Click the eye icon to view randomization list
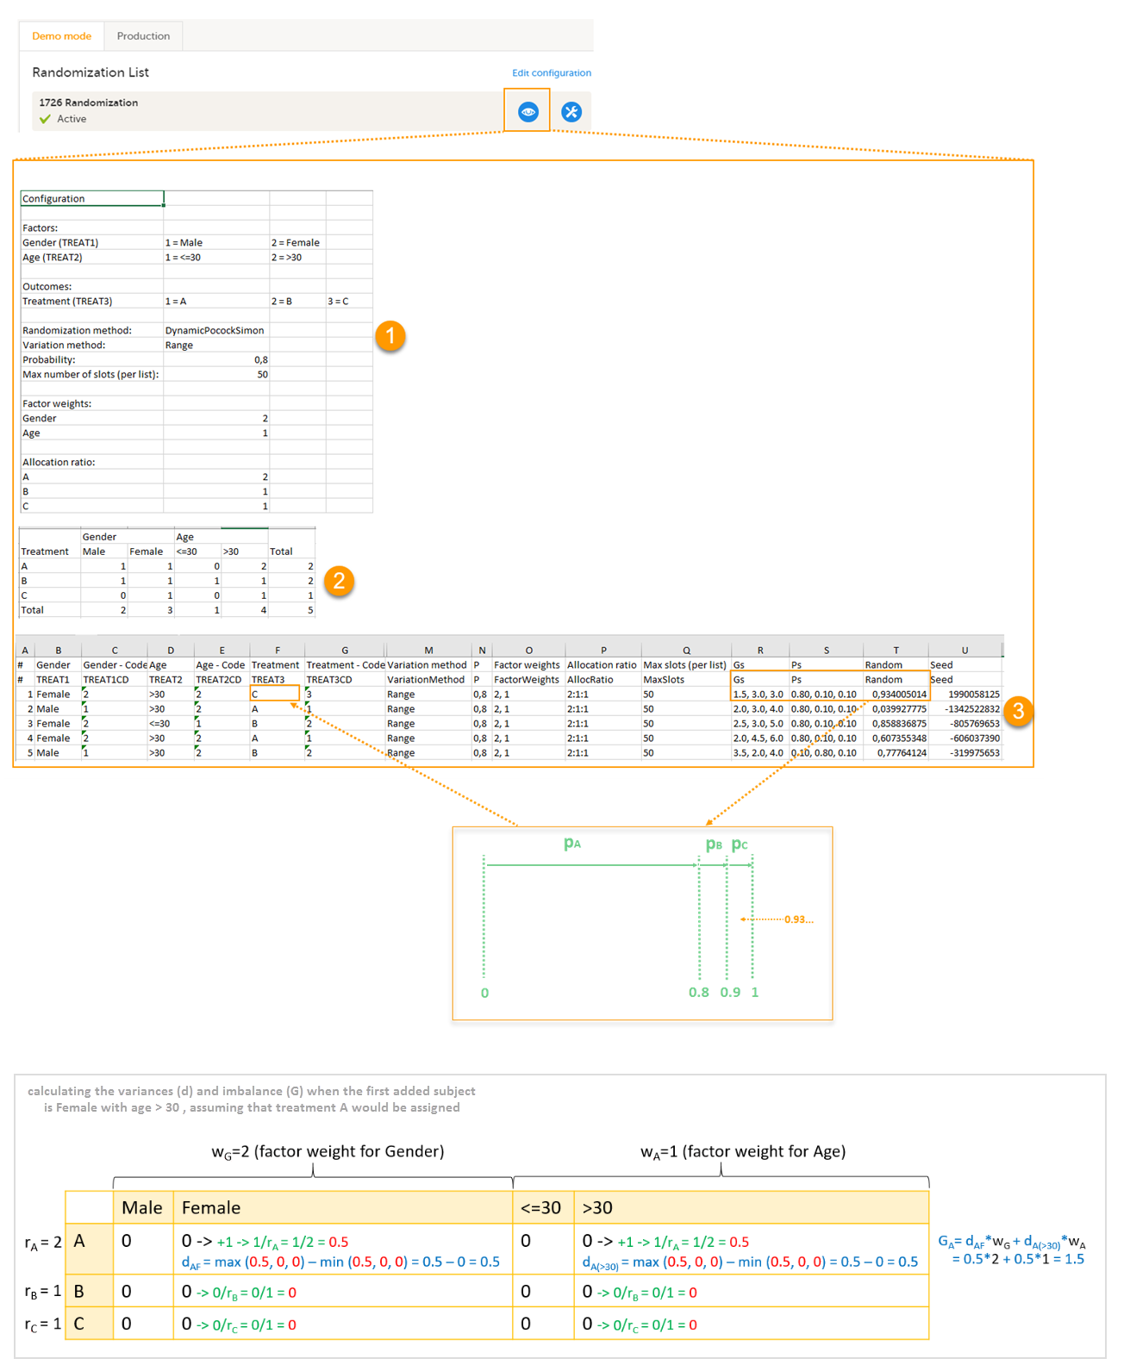Screen dimensions: 1130x1371 [x=528, y=112]
